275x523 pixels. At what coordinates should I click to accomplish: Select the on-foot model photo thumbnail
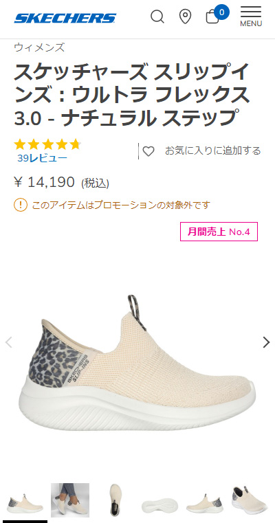click(70, 500)
